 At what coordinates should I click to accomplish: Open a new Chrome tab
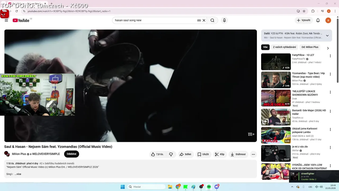click(x=52, y=4)
